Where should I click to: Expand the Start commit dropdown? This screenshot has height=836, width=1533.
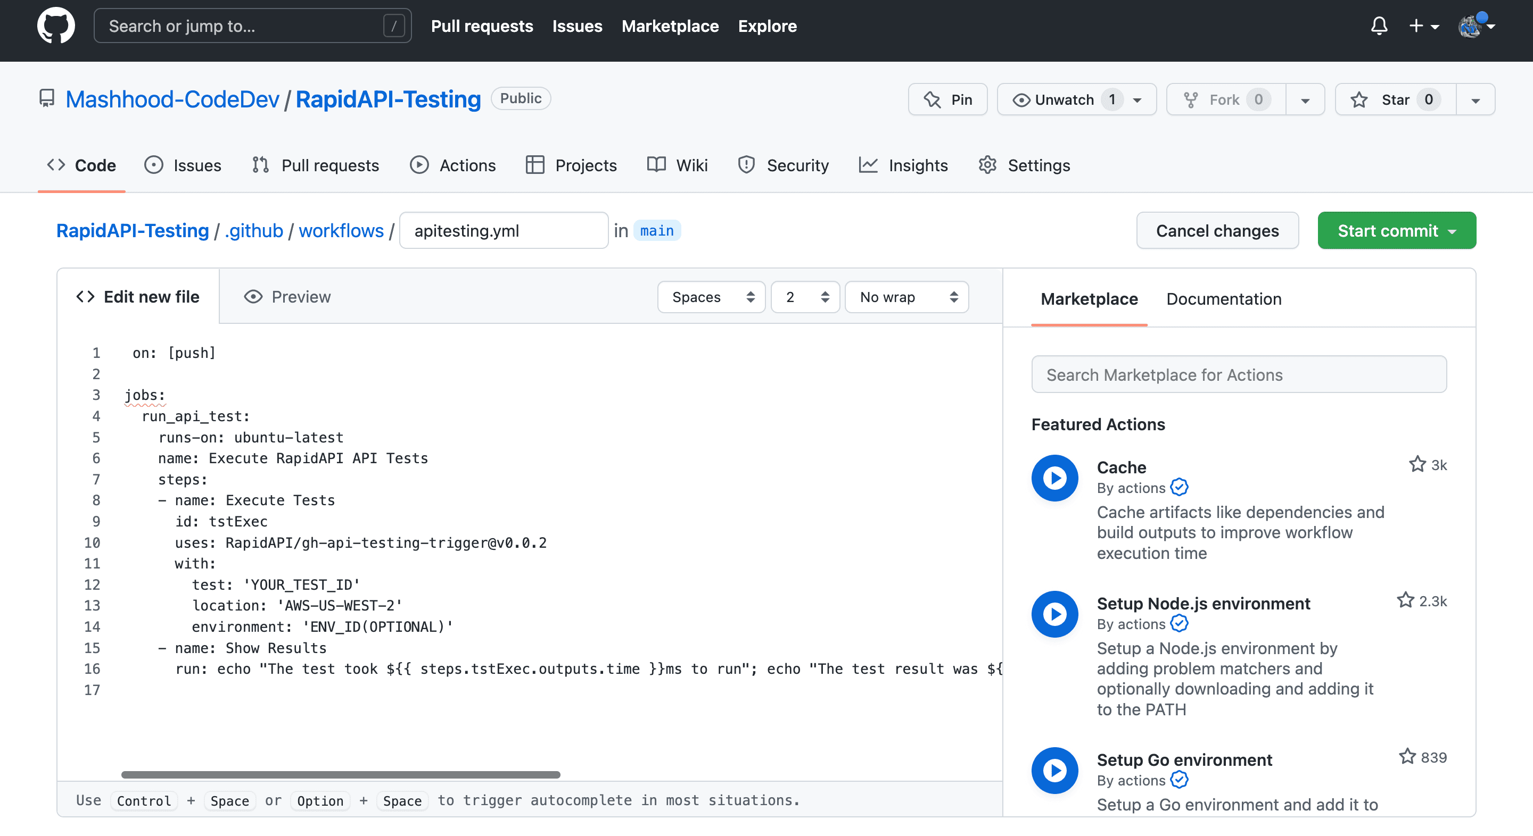click(1452, 231)
